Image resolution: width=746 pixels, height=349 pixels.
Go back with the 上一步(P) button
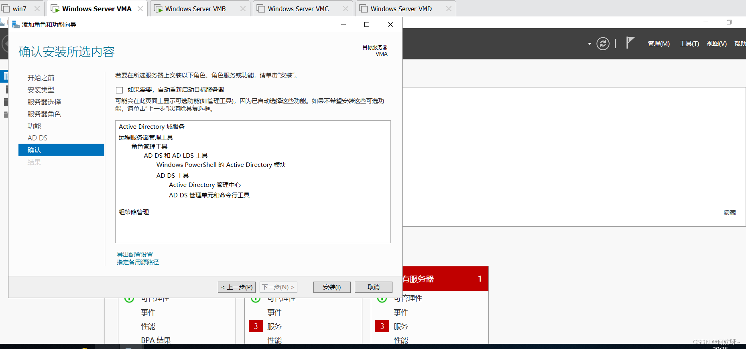point(237,287)
